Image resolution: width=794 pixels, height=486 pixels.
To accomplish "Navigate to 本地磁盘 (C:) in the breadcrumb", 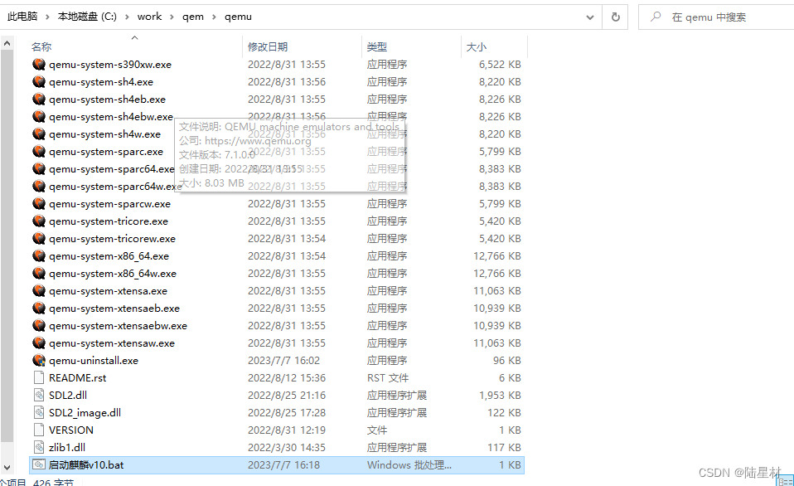I will coord(87,17).
